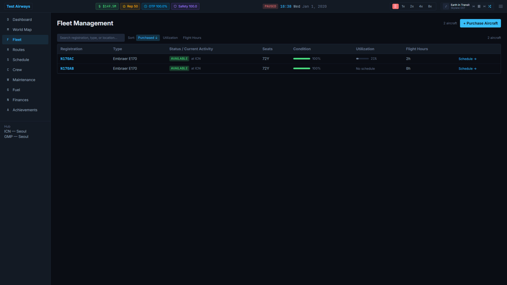
Task: Open World Map from the sidebar
Action: pos(25,30)
